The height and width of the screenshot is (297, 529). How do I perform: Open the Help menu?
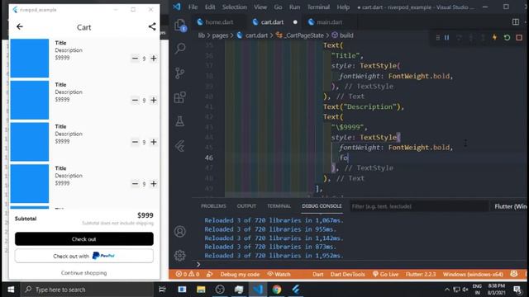[x=343, y=7]
